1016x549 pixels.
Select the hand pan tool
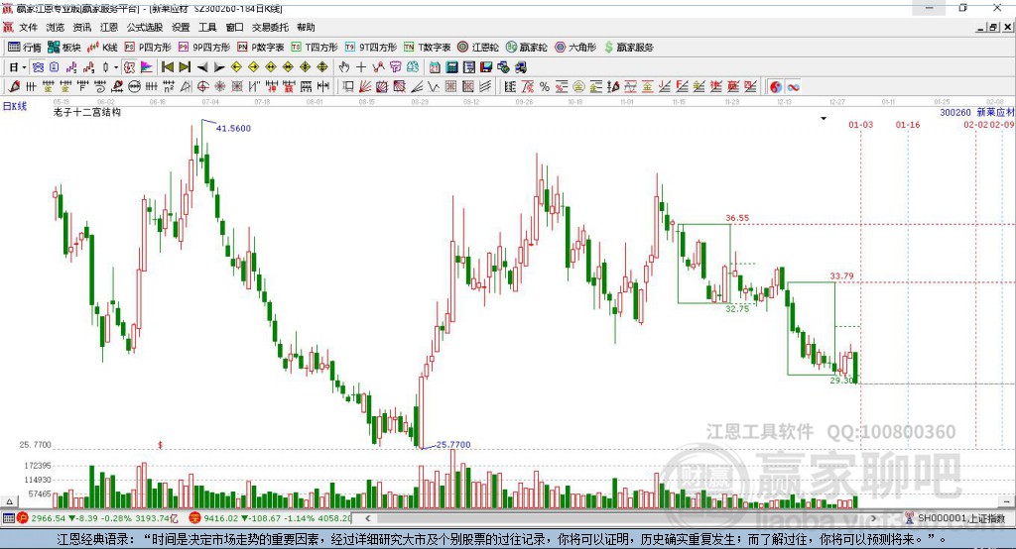point(344,67)
